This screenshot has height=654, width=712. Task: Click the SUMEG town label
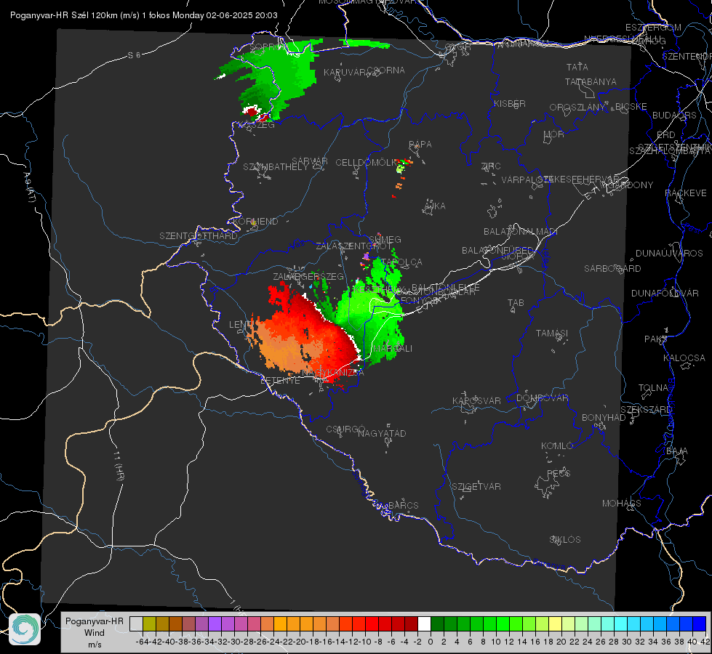(x=385, y=239)
